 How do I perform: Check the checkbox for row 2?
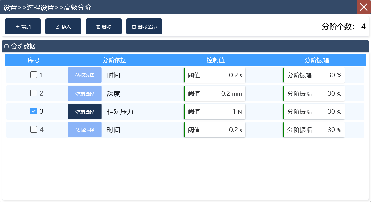[x=34, y=93]
